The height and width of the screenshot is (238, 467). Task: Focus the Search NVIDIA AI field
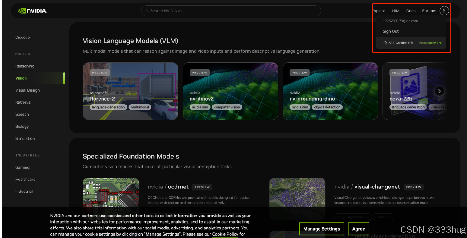pyautogui.click(x=231, y=11)
